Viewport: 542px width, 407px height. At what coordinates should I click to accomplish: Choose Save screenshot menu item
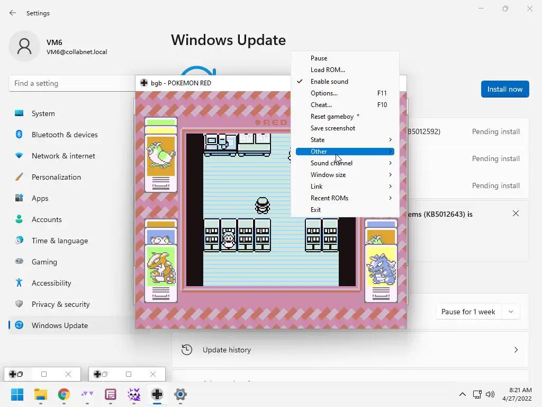[x=345, y=128]
